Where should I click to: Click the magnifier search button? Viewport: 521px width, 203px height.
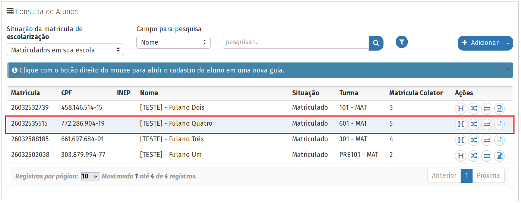[376, 43]
